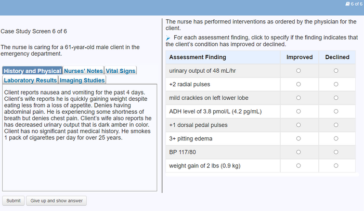
Task: Mark urinary output of 48 mL/hr as Declined
Action: point(336,71)
